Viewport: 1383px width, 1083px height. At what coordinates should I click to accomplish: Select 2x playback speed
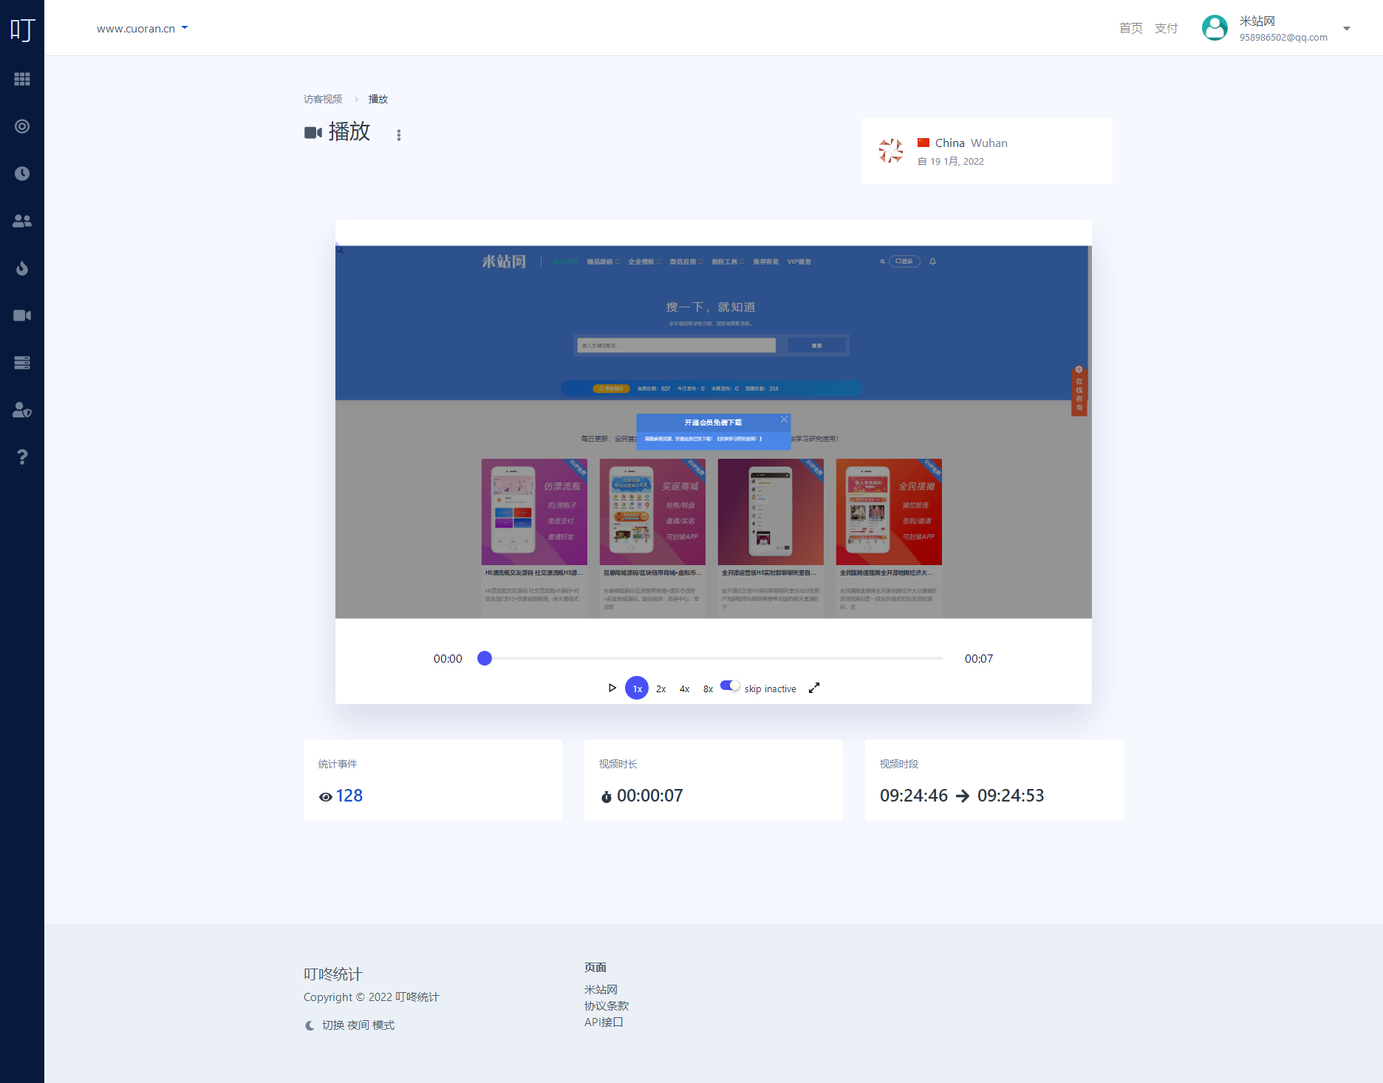[660, 689]
